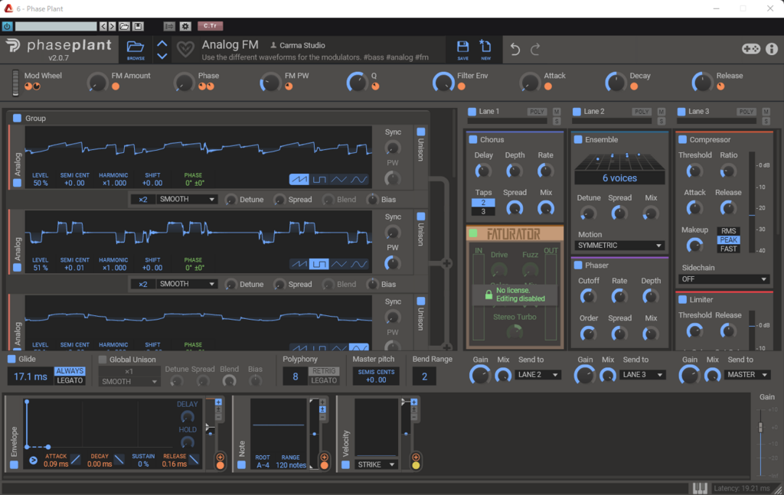The image size is (784, 495).
Task: Select Chorus Taps value 3
Action: tap(483, 212)
